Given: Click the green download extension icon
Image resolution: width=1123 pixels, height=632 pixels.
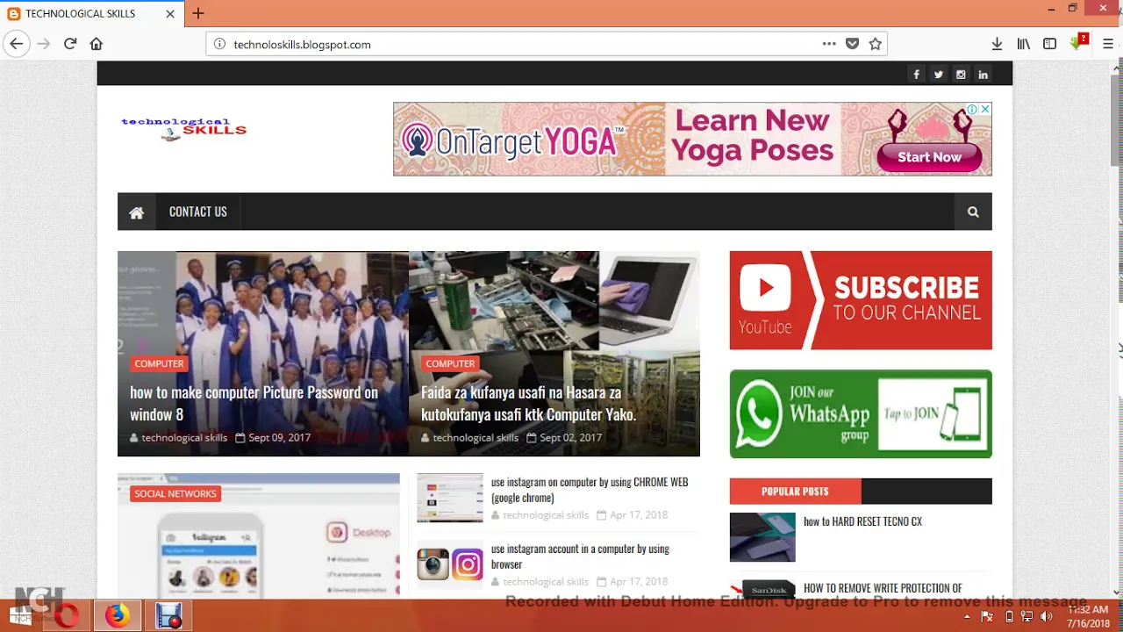Looking at the screenshot, I should 1078,42.
